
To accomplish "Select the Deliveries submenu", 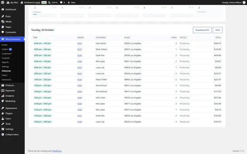I will pos(6,71).
